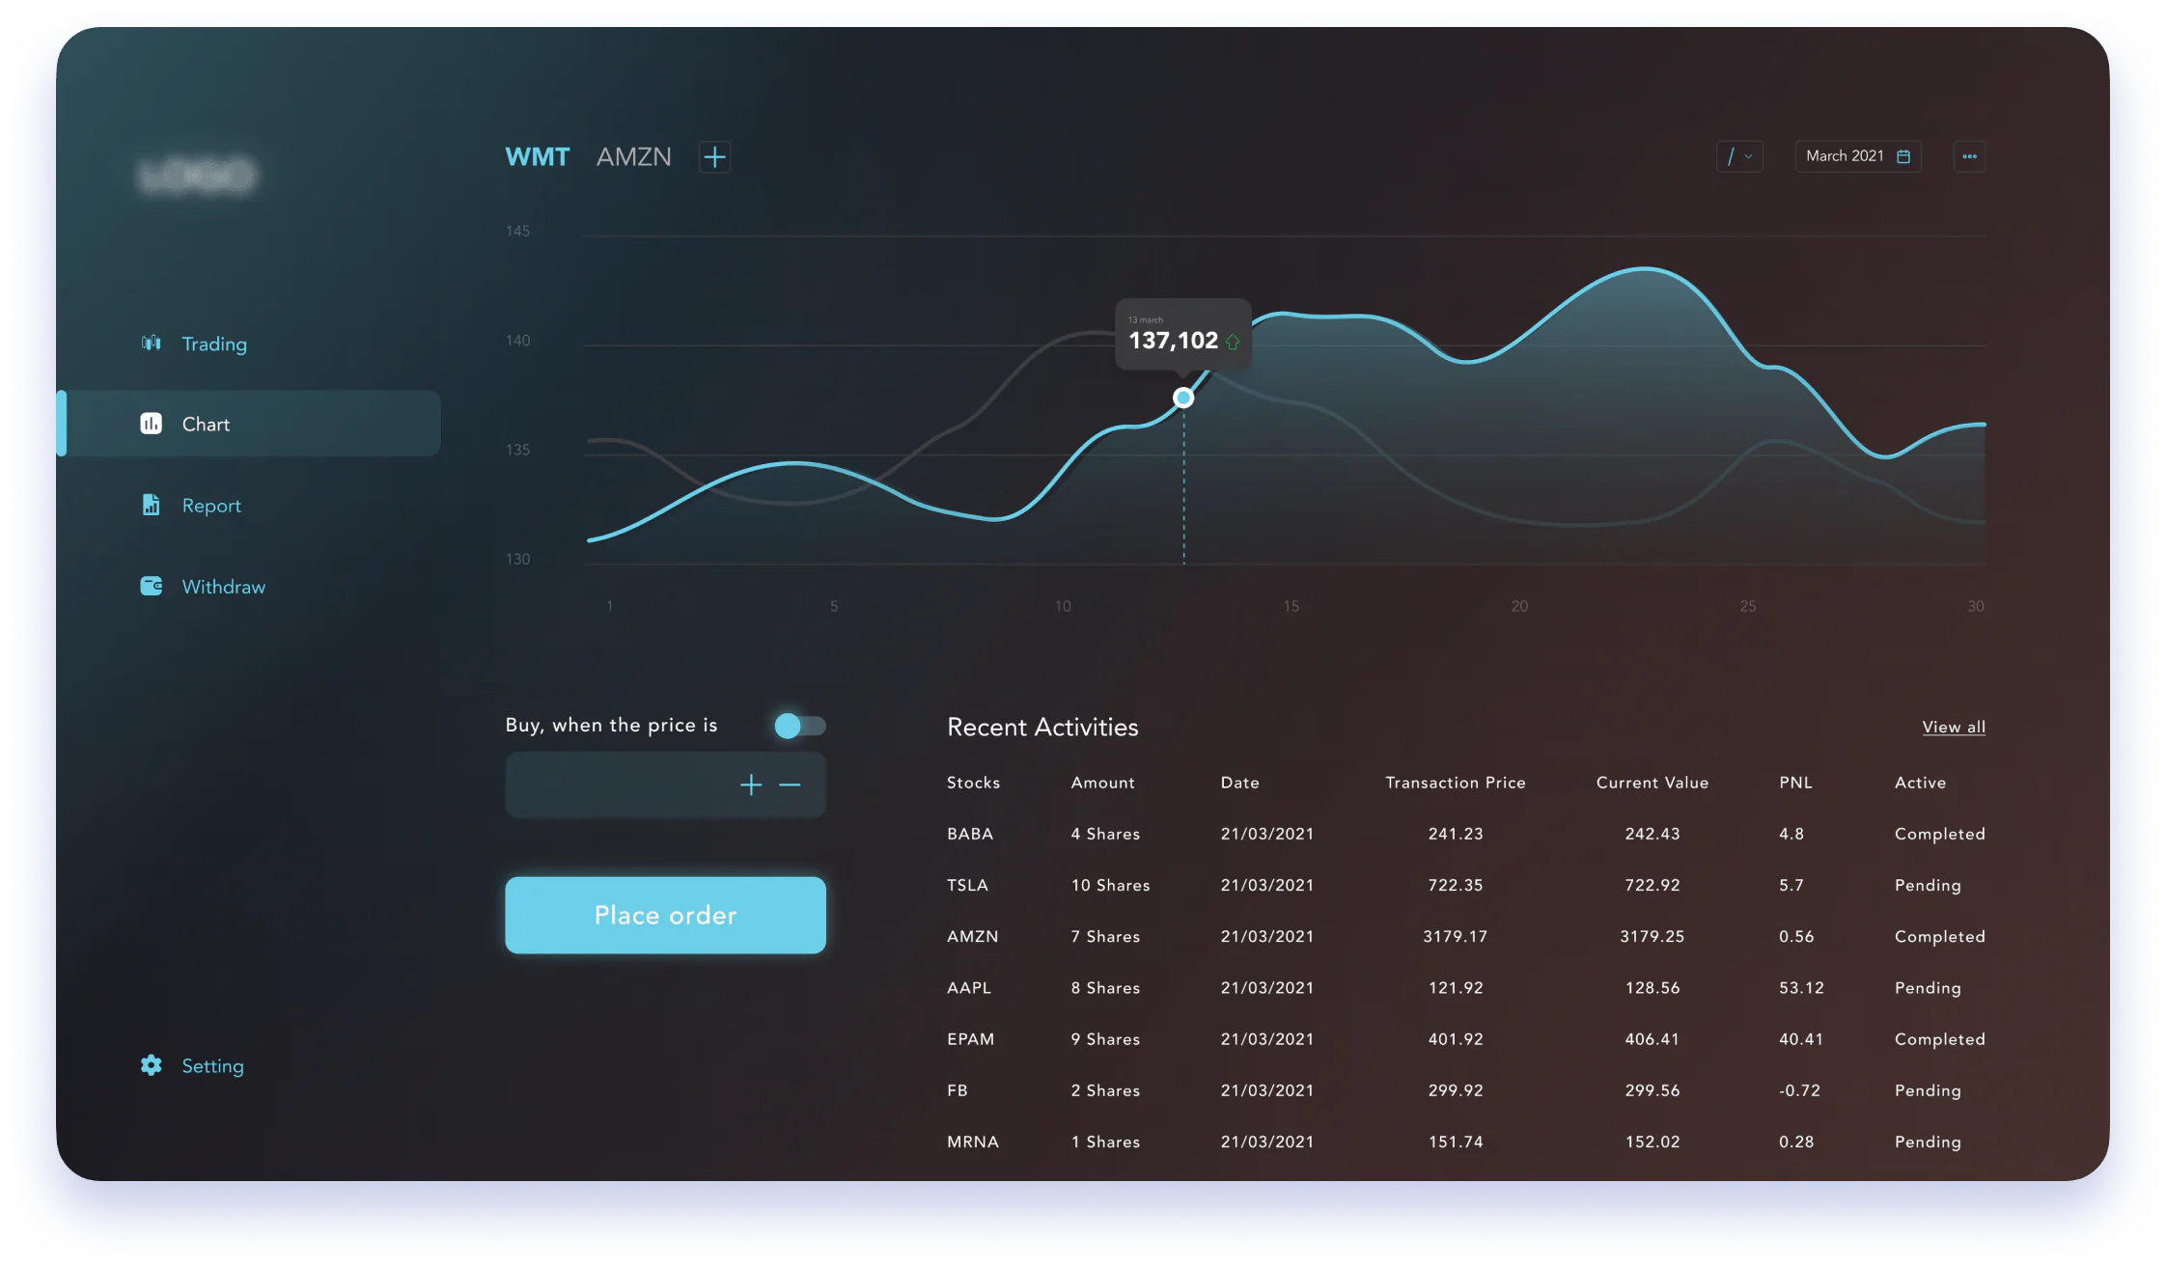Screen dimensions: 2166x1266
Task: Switch to the AMZN tab
Action: pos(633,156)
